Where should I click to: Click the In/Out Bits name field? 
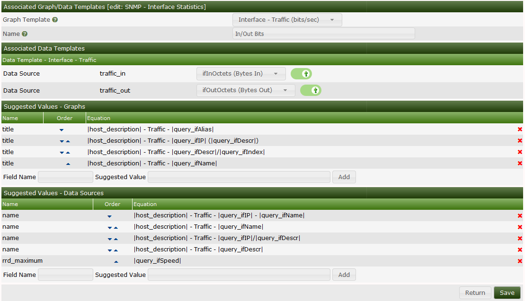tap(323, 34)
